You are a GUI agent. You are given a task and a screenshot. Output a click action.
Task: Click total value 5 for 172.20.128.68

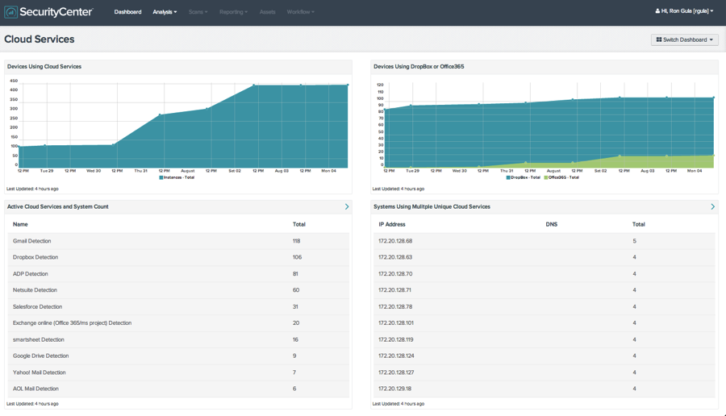click(x=634, y=241)
